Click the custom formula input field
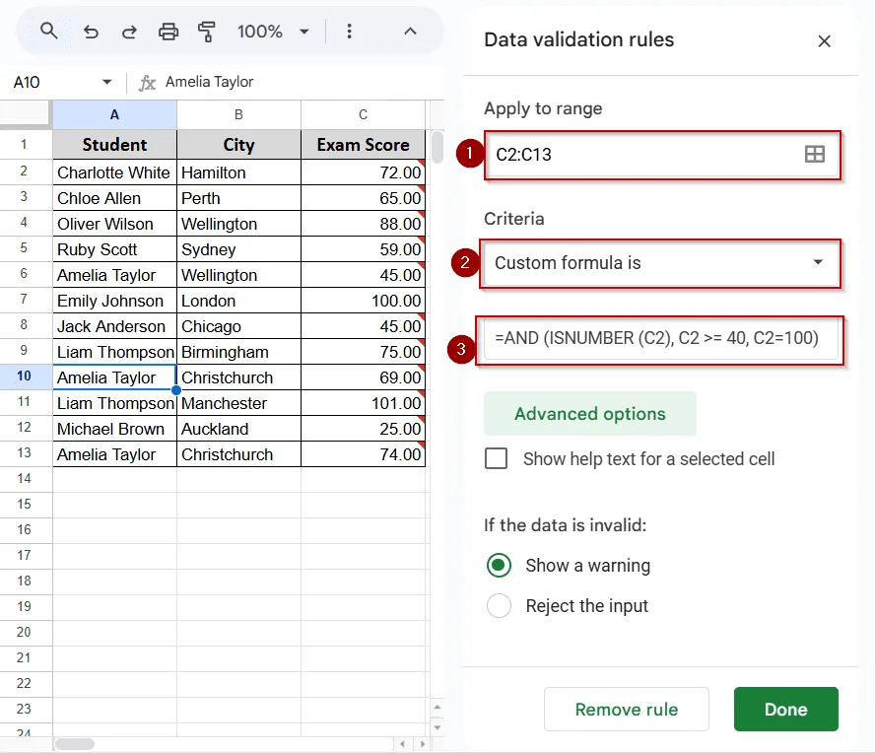The image size is (875, 753). click(660, 339)
